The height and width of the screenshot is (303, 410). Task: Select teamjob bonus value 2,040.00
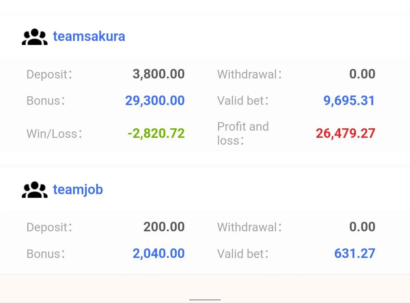point(159,254)
